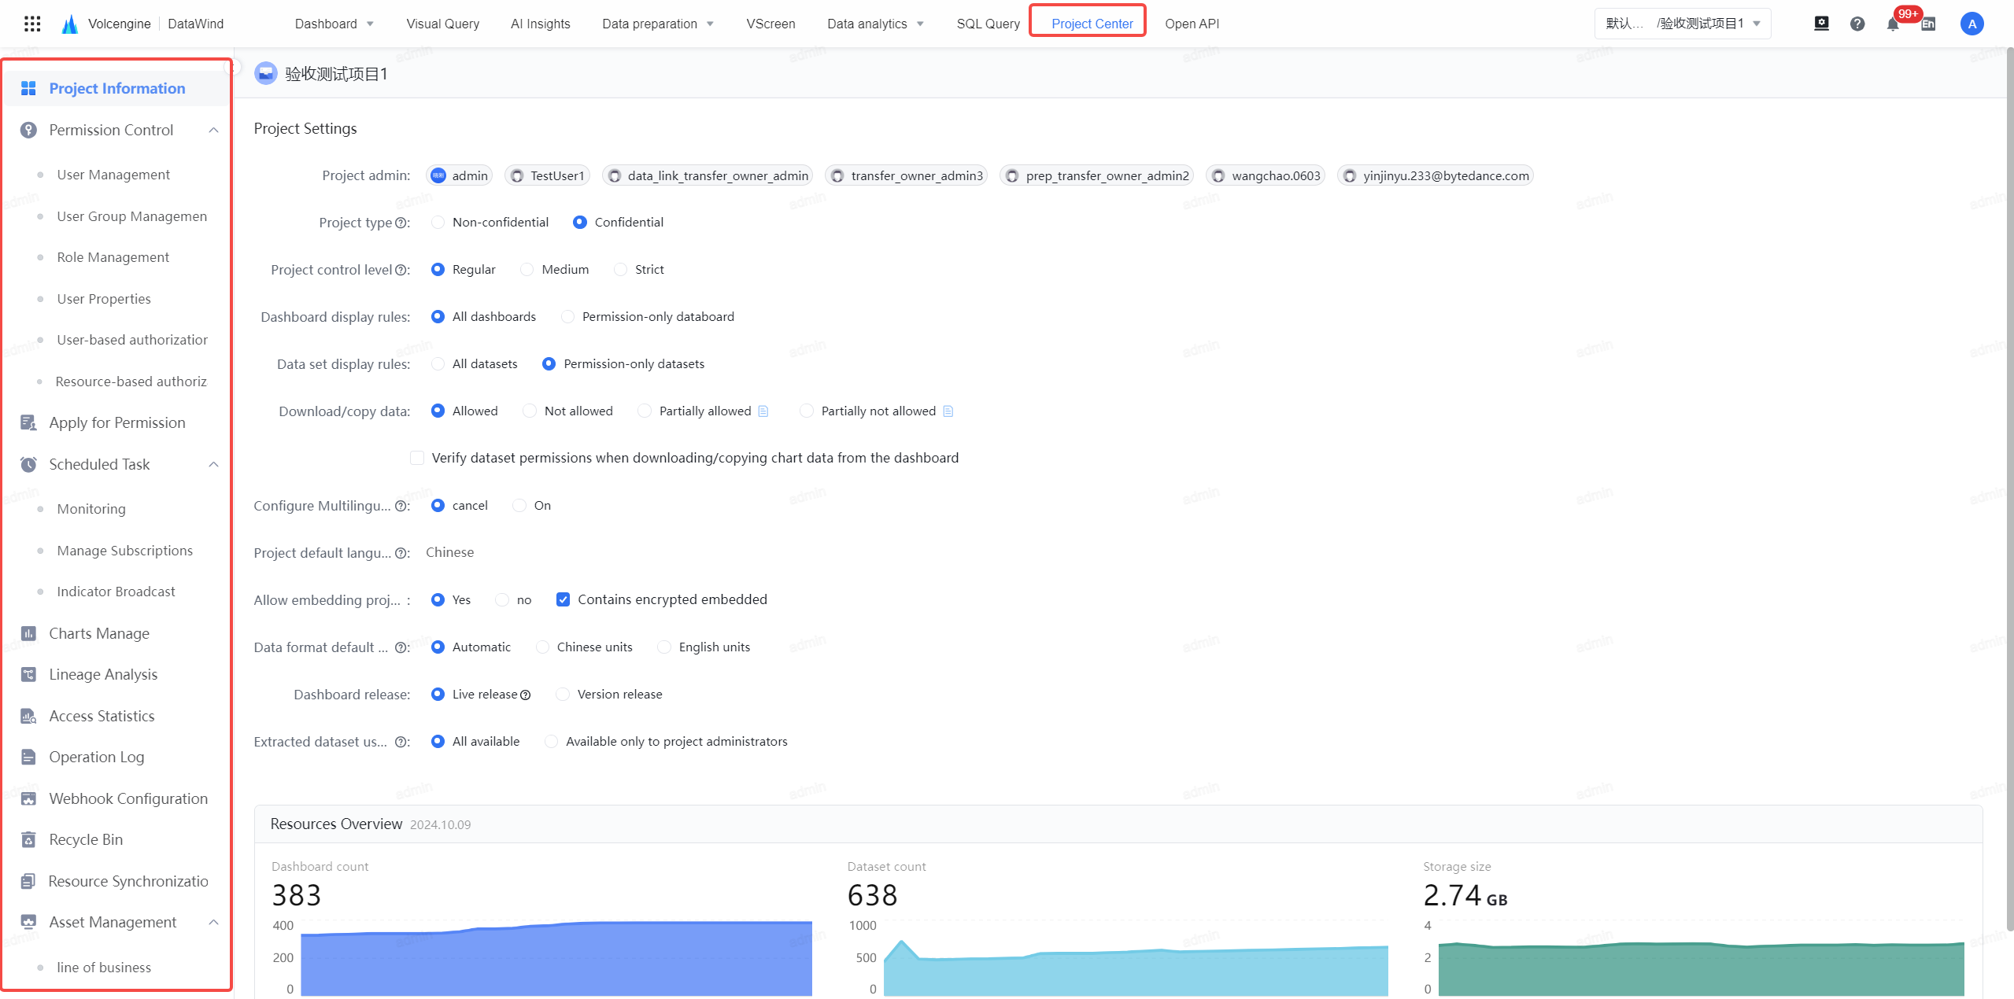The height and width of the screenshot is (999, 2014).
Task: Click the Resource Synchronization icon
Action: (x=28, y=881)
